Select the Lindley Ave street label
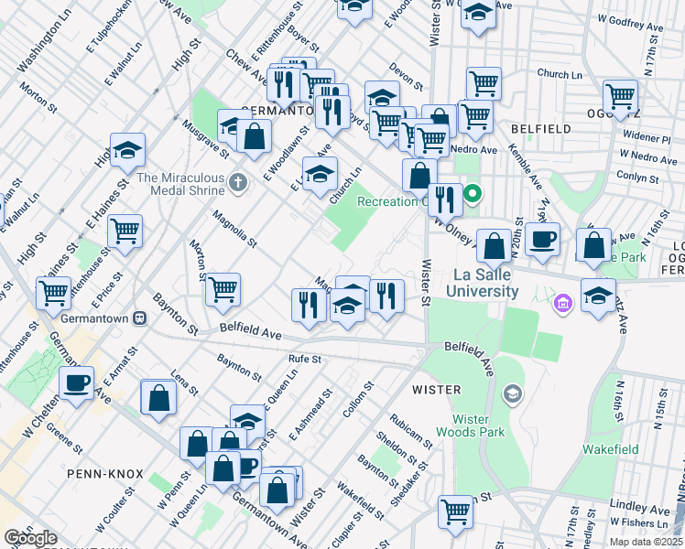Image resolution: width=685 pixels, height=549 pixels. click(639, 508)
